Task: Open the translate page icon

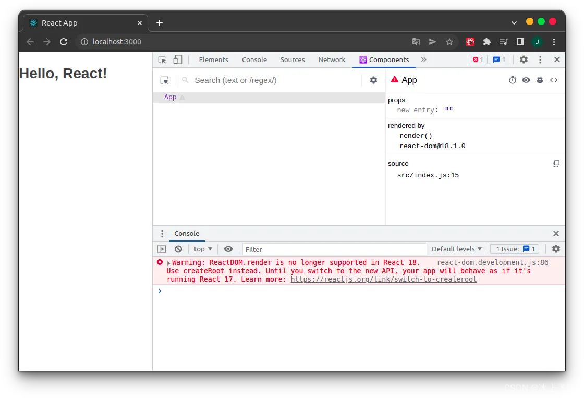Action: coord(416,42)
